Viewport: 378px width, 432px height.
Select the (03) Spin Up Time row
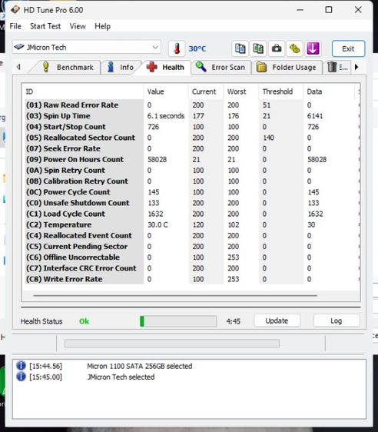pyautogui.click(x=191, y=116)
